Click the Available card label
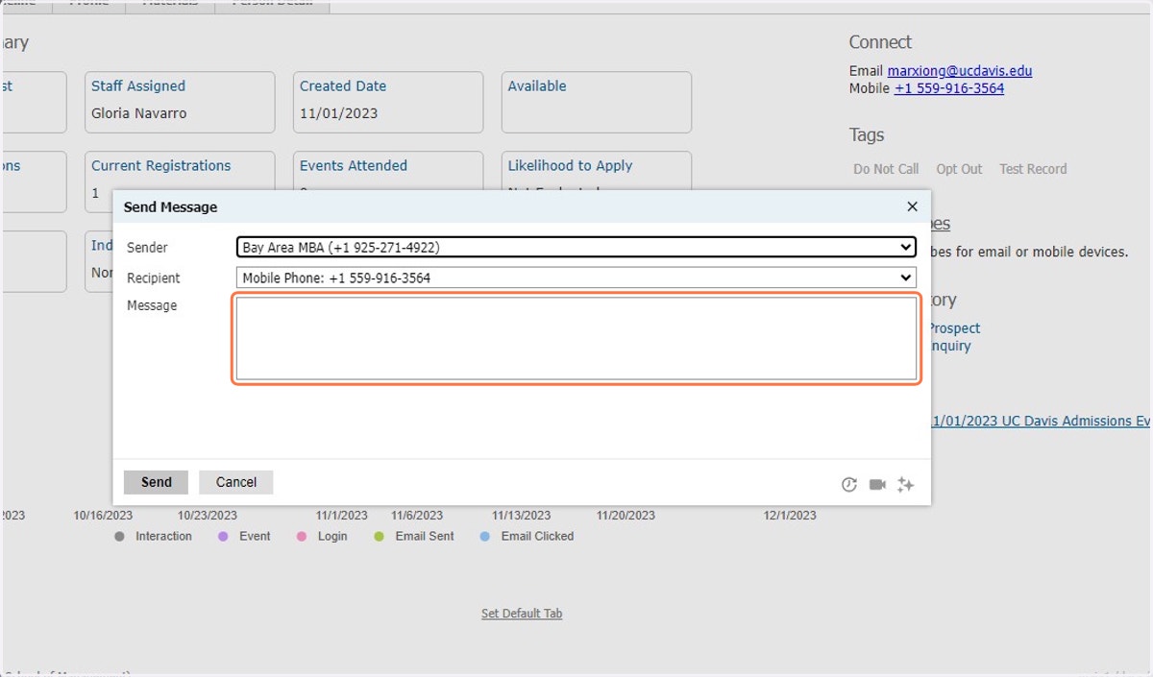Image resolution: width=1153 pixels, height=677 pixels. coord(537,86)
